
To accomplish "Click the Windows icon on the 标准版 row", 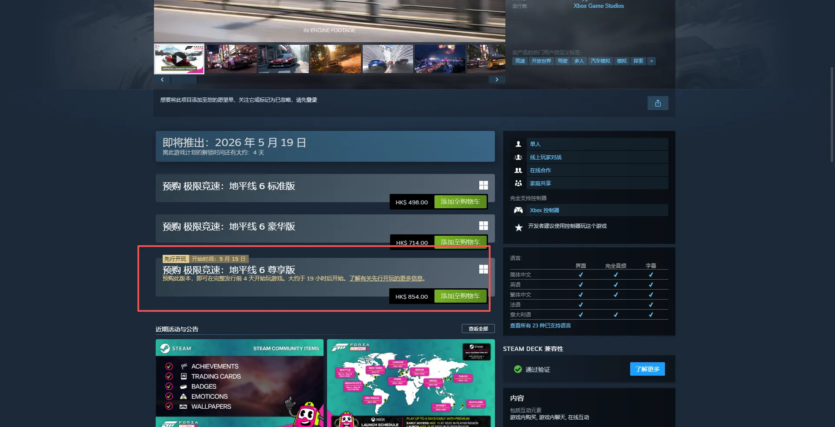I will [483, 185].
